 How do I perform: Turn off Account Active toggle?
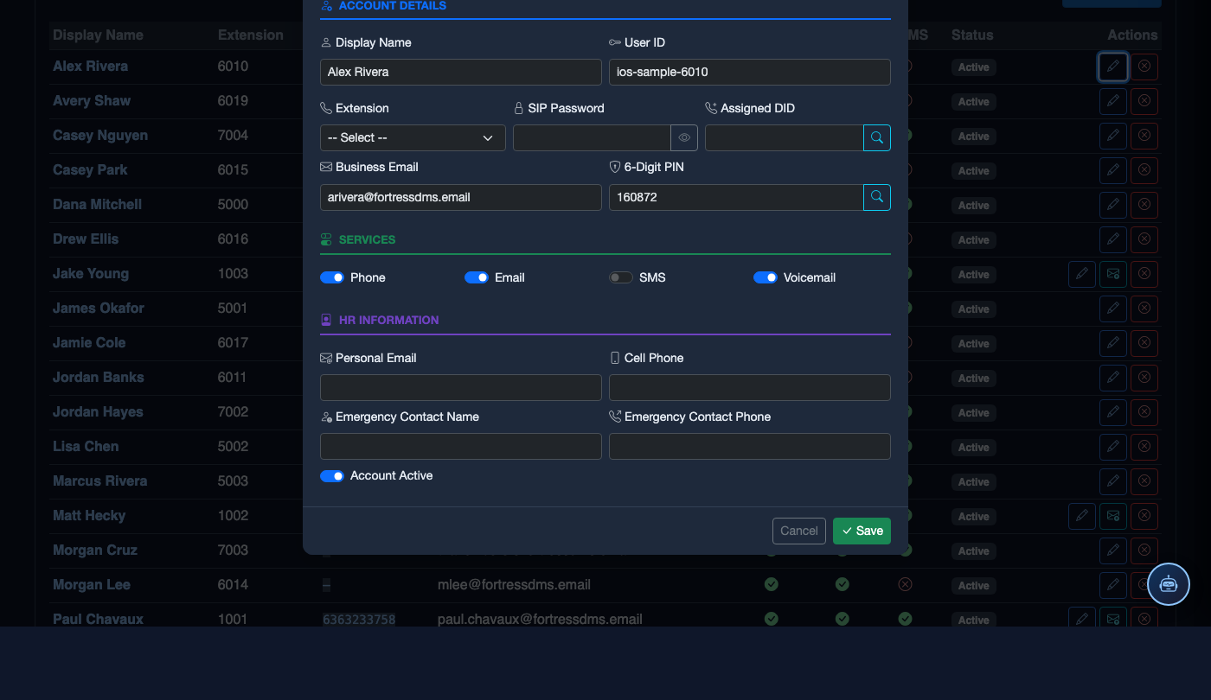(x=332, y=475)
